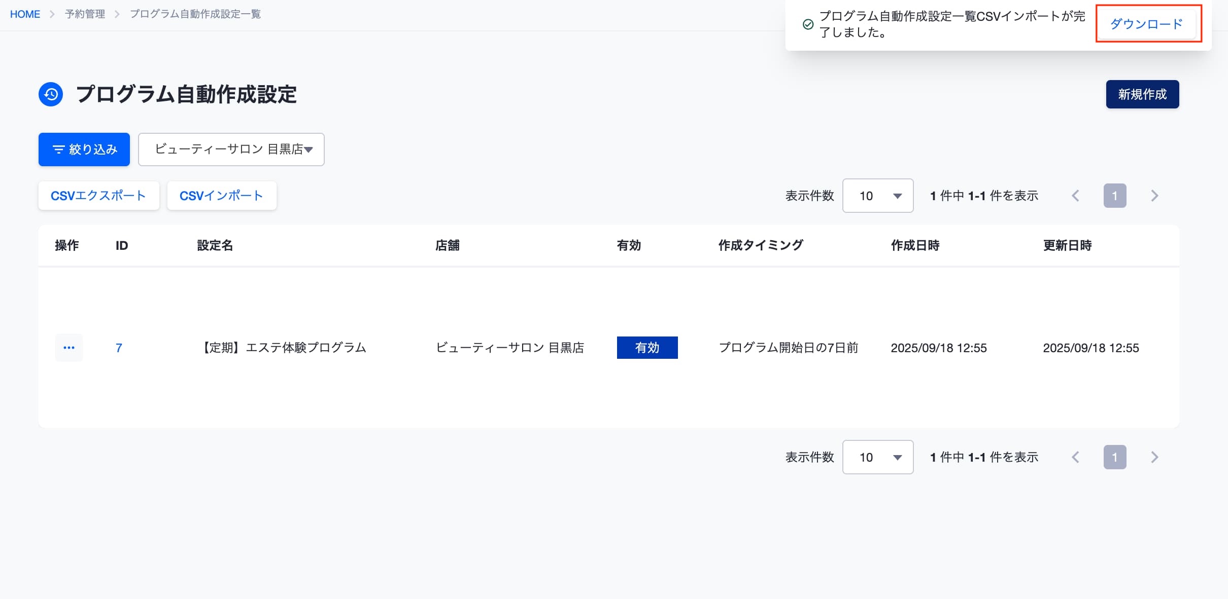Click the filter icon in the 絞り込み button
This screenshot has width=1228, height=599.
pos(59,149)
